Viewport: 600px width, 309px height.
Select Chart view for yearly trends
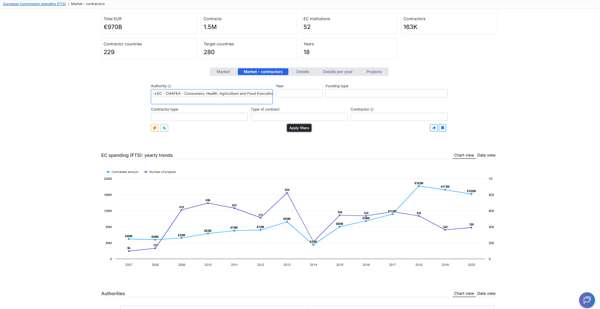coord(464,155)
